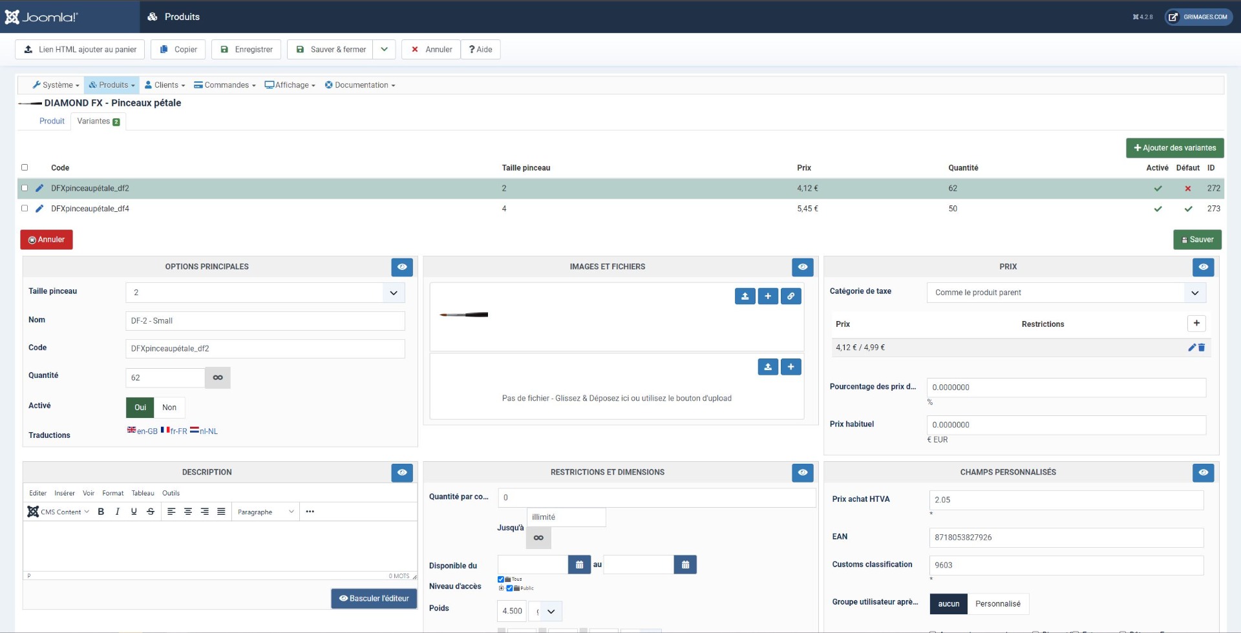This screenshot has height=633, width=1241.
Task: Apply bold in the description editor
Action: 101,512
